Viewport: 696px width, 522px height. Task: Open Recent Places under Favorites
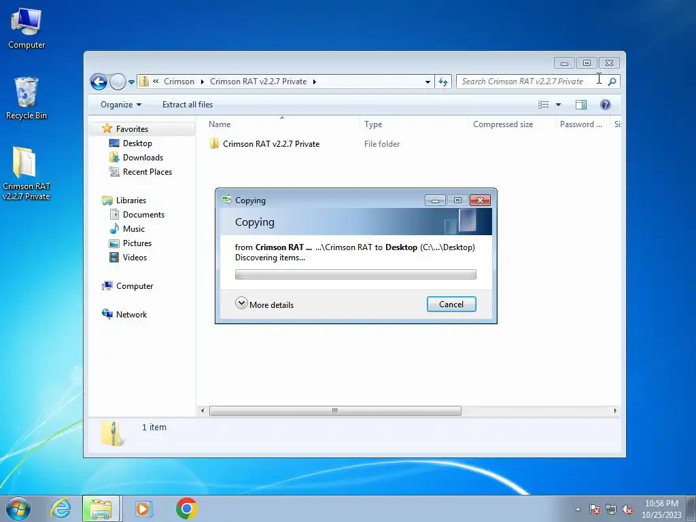point(147,172)
